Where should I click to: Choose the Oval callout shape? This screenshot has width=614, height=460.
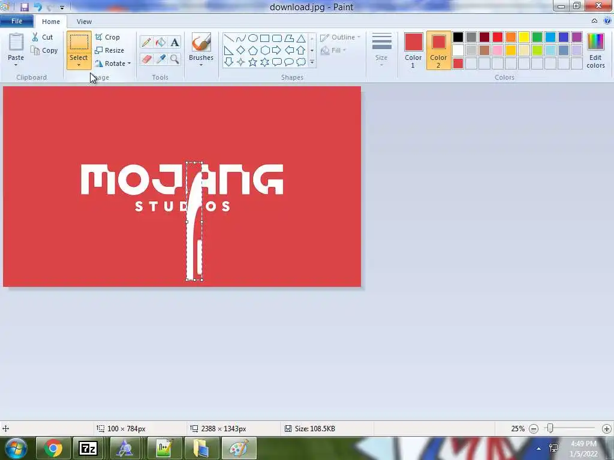pyautogui.click(x=289, y=62)
